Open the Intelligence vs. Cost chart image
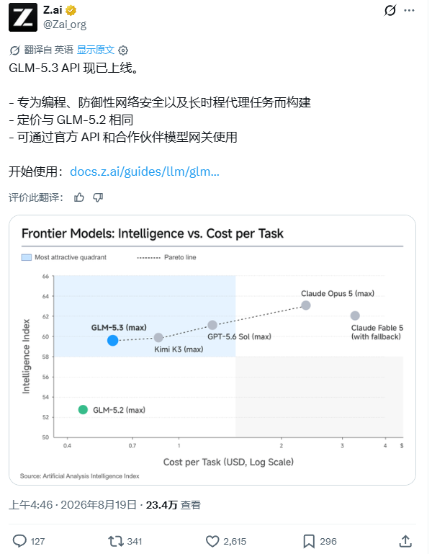Image resolution: width=432 pixels, height=554 pixels. [212, 350]
